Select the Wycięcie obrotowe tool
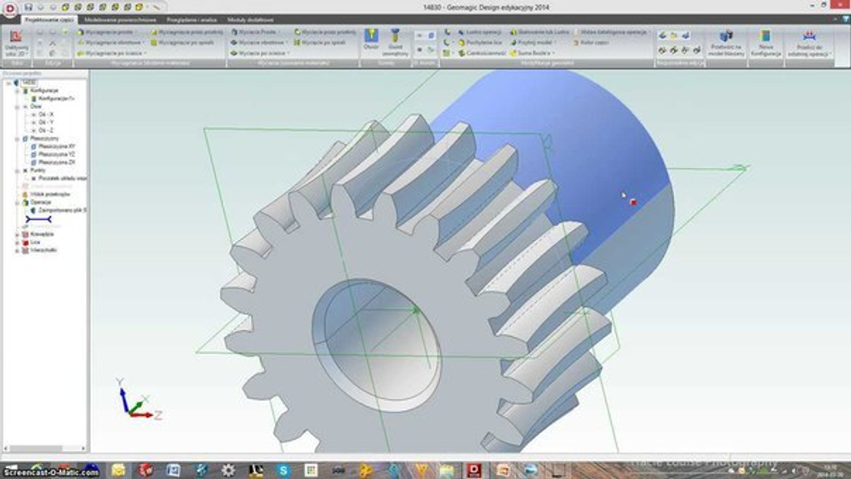This screenshot has height=479, width=851. [260, 42]
